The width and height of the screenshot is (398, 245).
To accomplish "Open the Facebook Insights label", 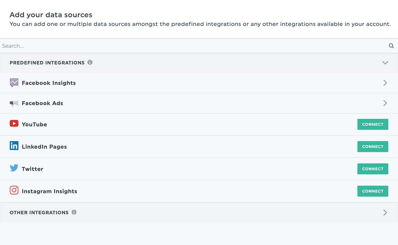I will coord(49,83).
